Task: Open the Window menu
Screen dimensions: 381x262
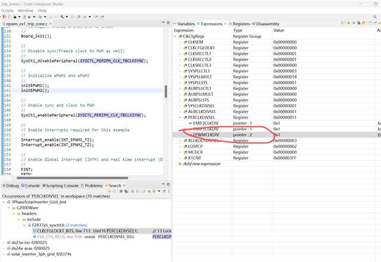Action: click(x=26, y=10)
